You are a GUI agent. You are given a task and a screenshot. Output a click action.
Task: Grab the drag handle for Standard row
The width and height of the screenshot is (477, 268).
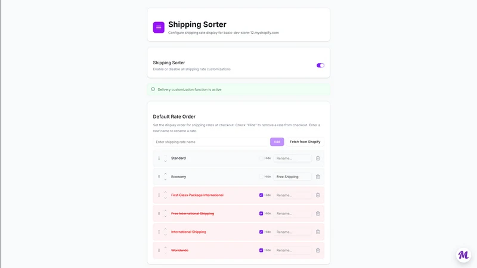(159, 158)
